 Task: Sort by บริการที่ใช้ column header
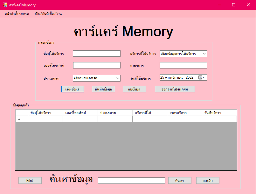[x=150, y=113]
